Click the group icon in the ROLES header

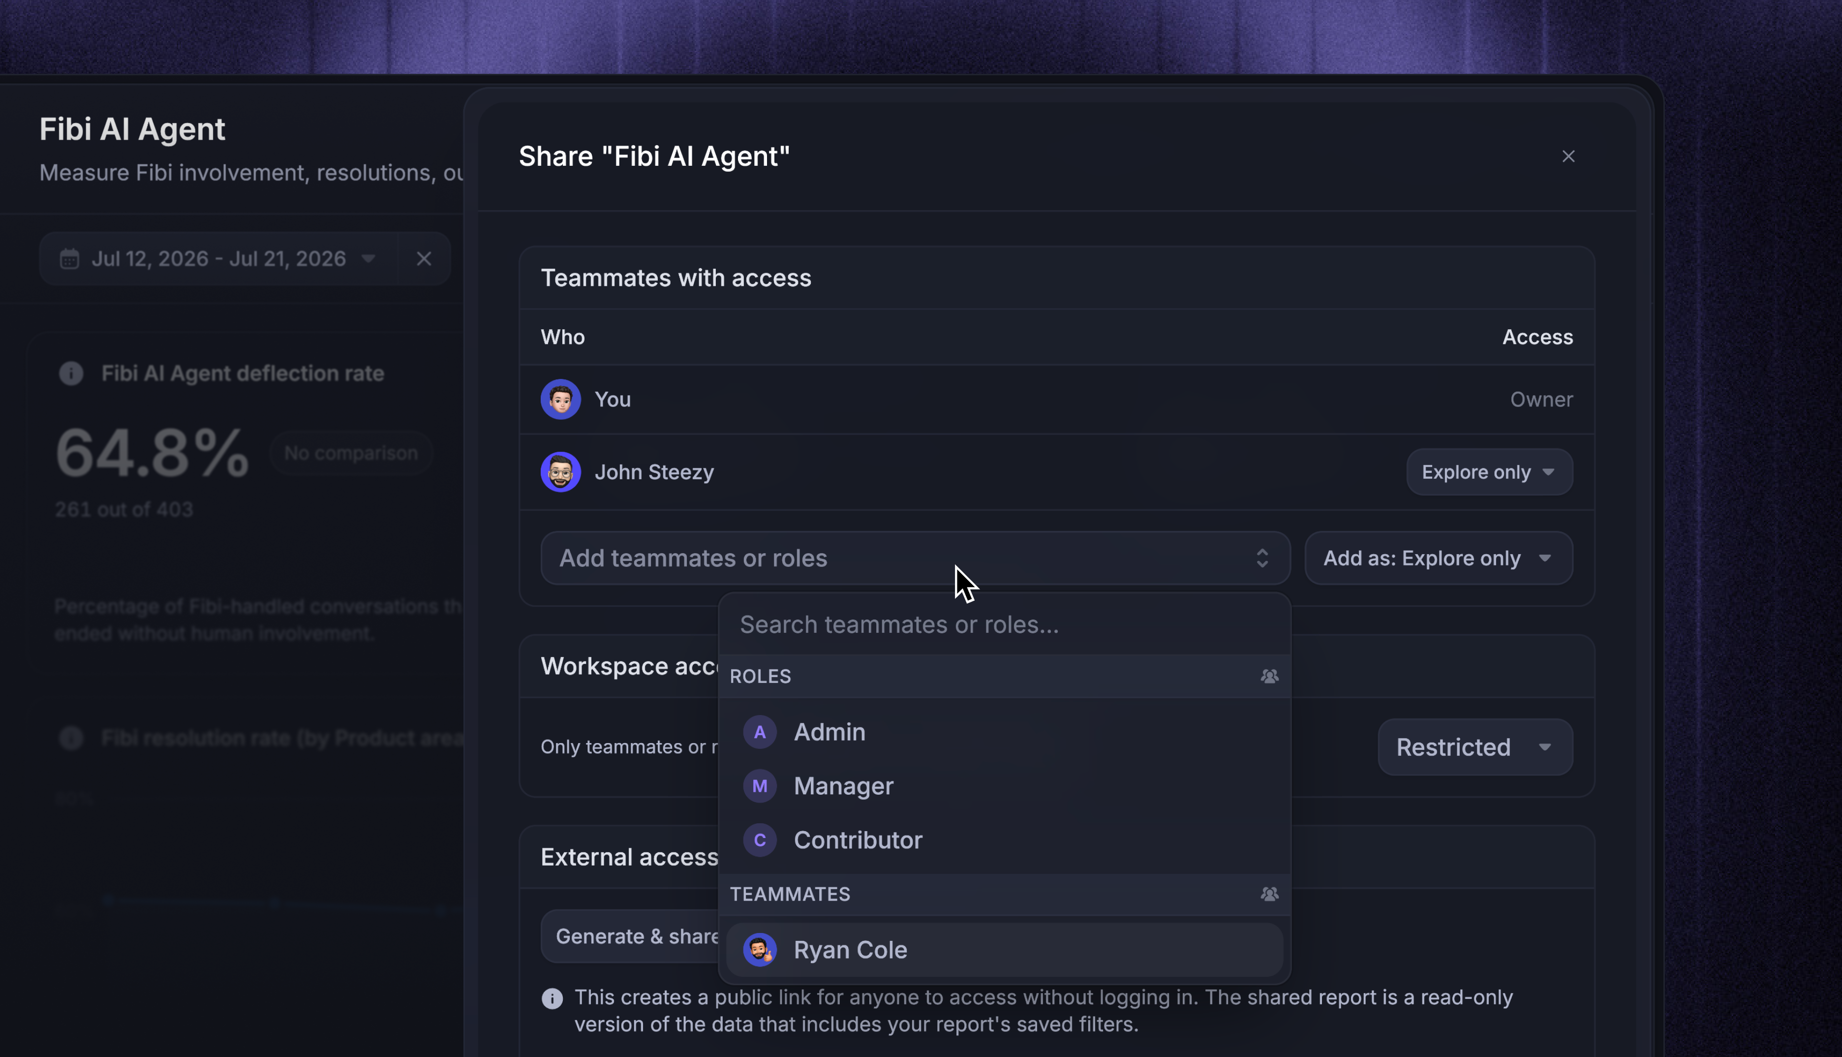[1269, 676]
